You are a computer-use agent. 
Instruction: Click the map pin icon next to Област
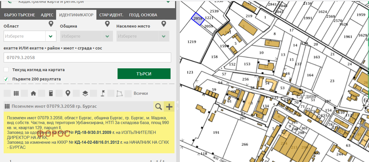click(51, 24)
